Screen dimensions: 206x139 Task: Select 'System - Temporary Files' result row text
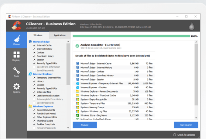click(93, 103)
